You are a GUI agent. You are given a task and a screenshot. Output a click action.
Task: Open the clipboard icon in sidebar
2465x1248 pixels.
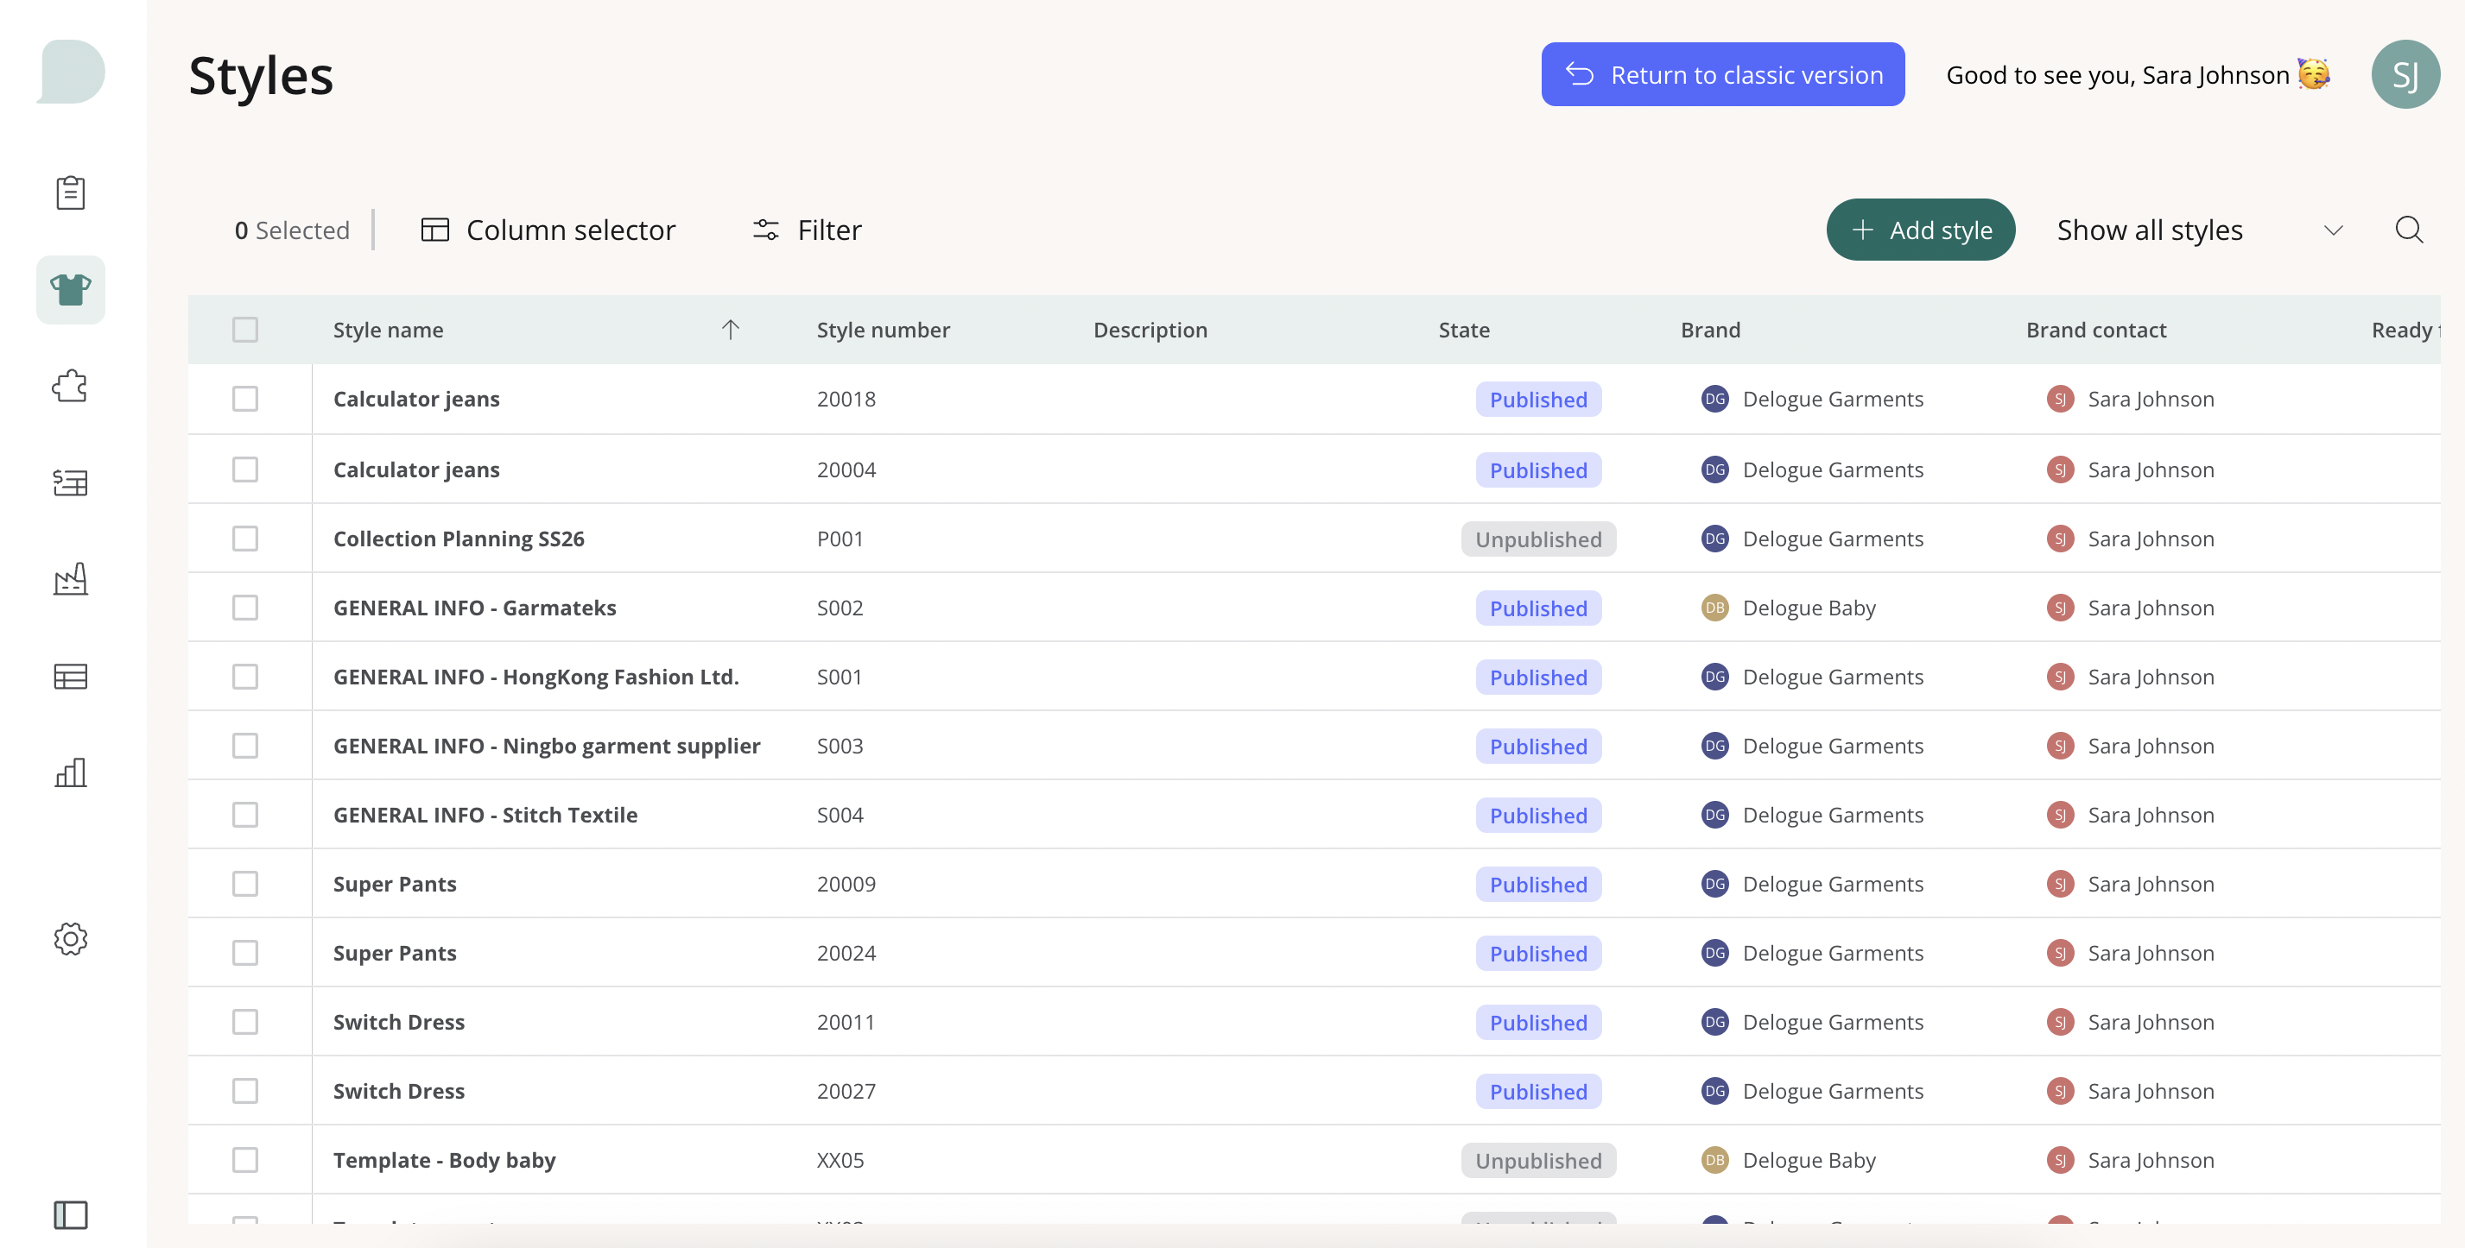[x=71, y=192]
